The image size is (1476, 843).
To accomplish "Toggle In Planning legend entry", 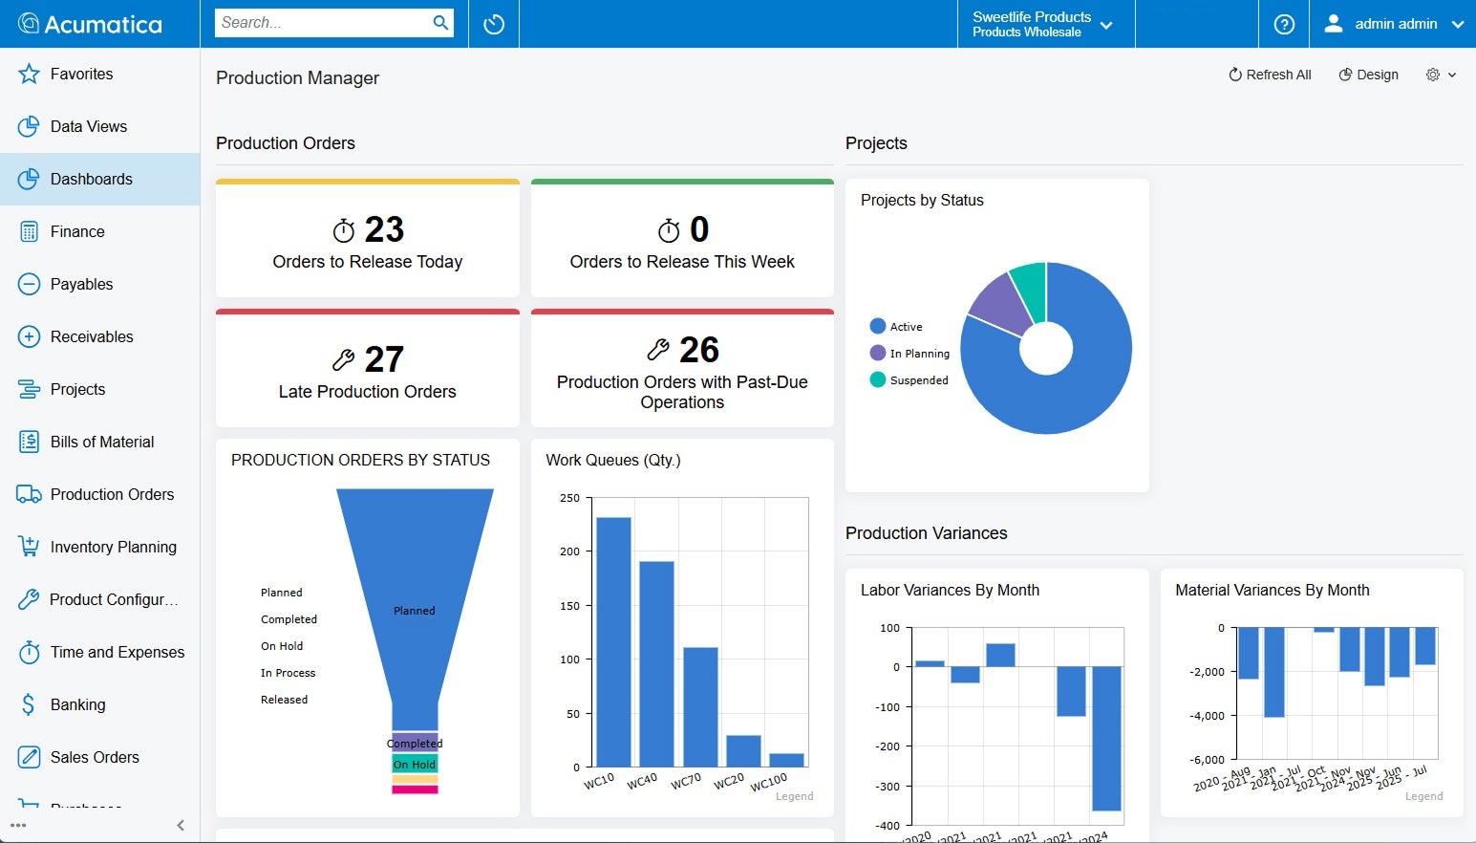I will point(917,353).
